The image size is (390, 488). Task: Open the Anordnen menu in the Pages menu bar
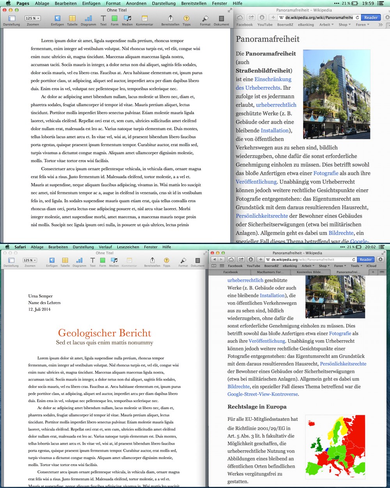[136, 3]
